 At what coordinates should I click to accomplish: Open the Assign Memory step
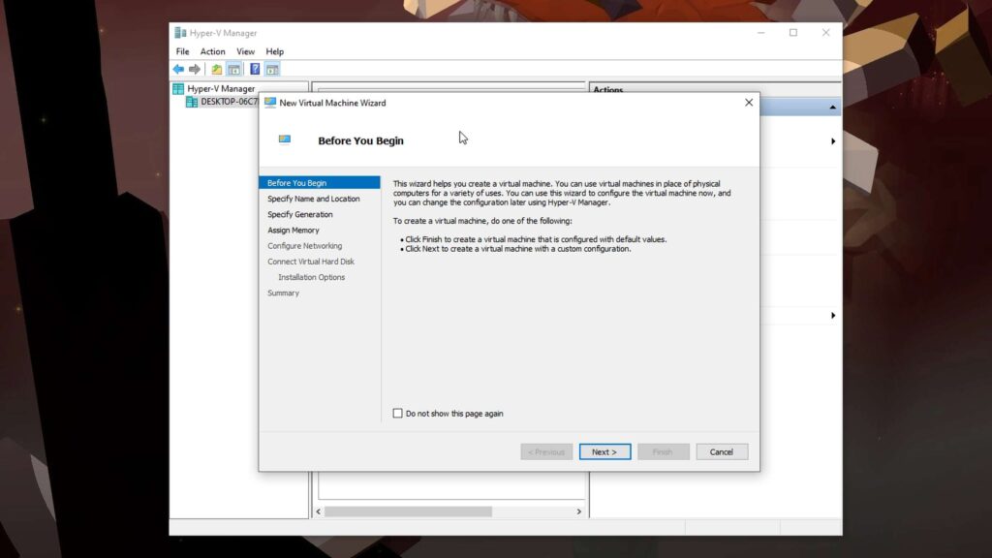(293, 231)
